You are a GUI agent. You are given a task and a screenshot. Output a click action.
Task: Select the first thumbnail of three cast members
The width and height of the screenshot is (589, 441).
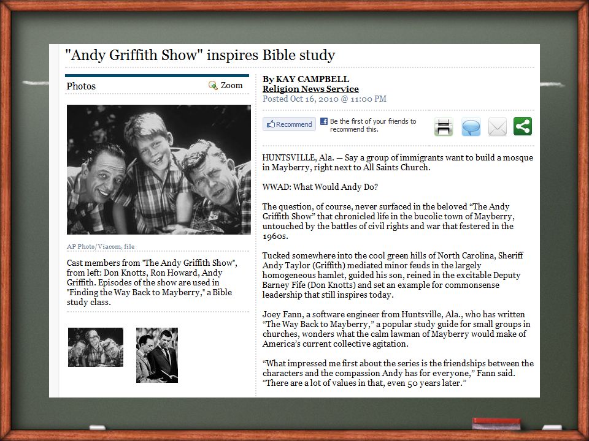point(96,347)
